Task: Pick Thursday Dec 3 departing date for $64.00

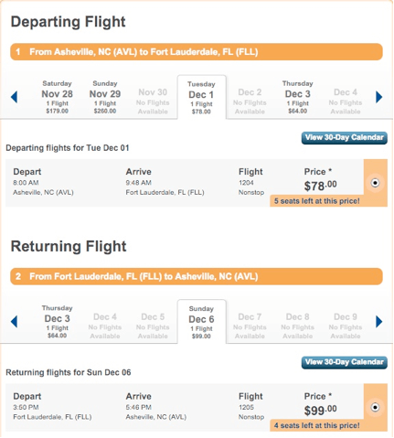Action: [x=297, y=97]
